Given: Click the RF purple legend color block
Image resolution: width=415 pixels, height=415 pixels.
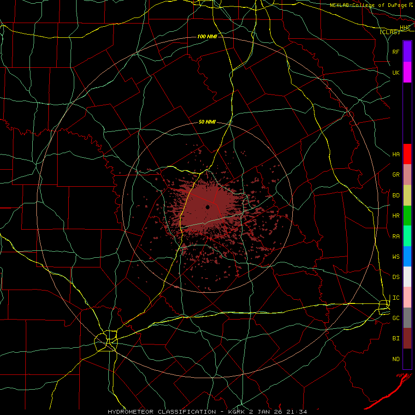Looking at the screenshot, I should (407, 52).
